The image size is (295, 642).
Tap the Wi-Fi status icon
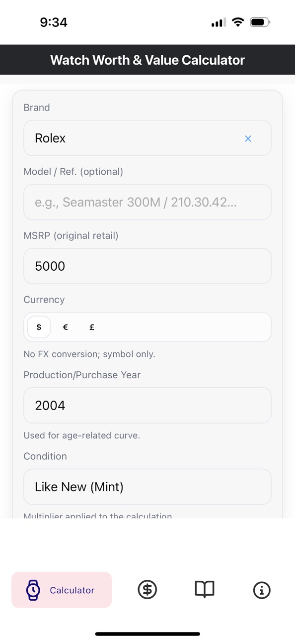(238, 22)
